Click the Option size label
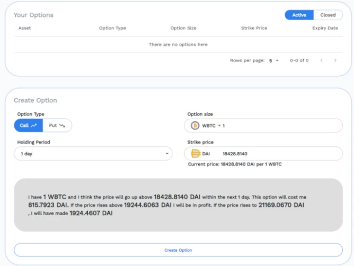This screenshot has height=266, width=354. [200, 114]
